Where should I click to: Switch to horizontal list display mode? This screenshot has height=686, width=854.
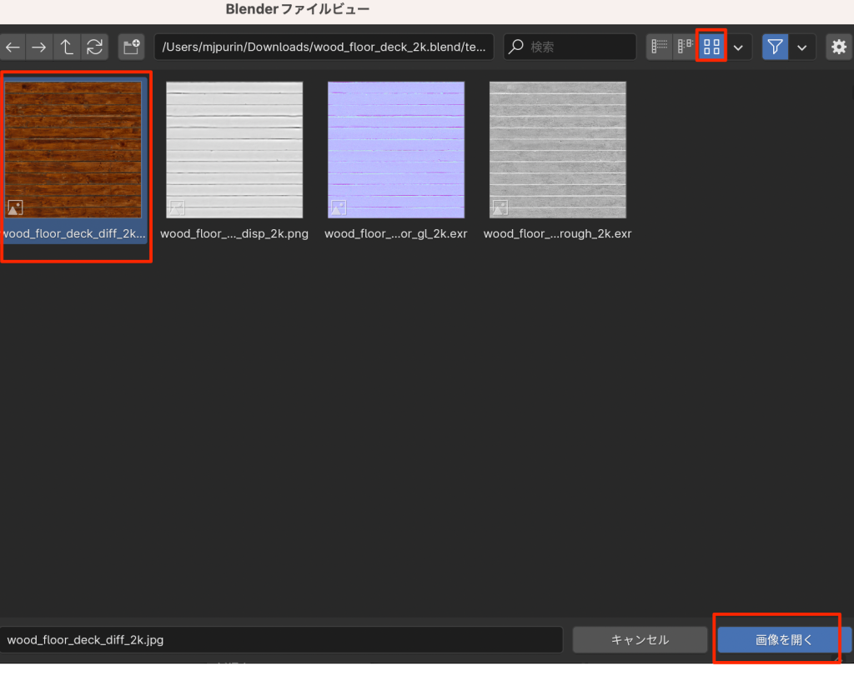685,47
